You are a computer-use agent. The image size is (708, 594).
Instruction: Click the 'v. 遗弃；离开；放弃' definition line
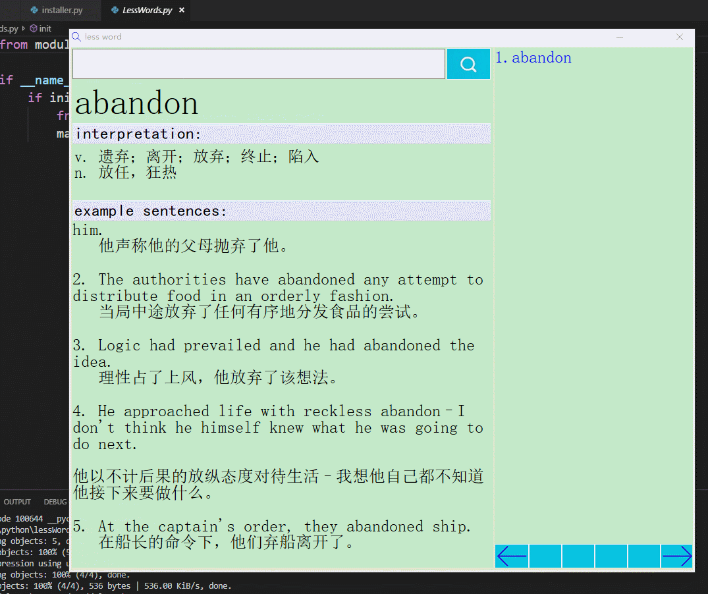(197, 157)
